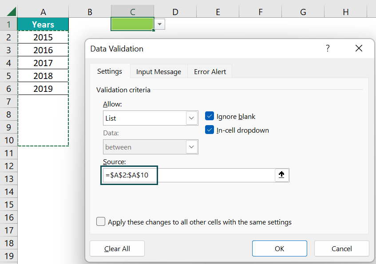Open the Error Alert tab
376x264 pixels.
pos(209,71)
